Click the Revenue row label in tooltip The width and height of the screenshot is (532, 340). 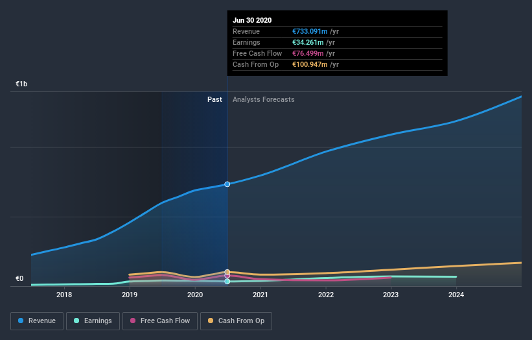tap(246, 31)
